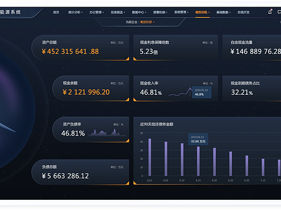Click the 46.81% value in 现金收入率 card
The width and height of the screenshot is (281, 210).
tap(151, 93)
